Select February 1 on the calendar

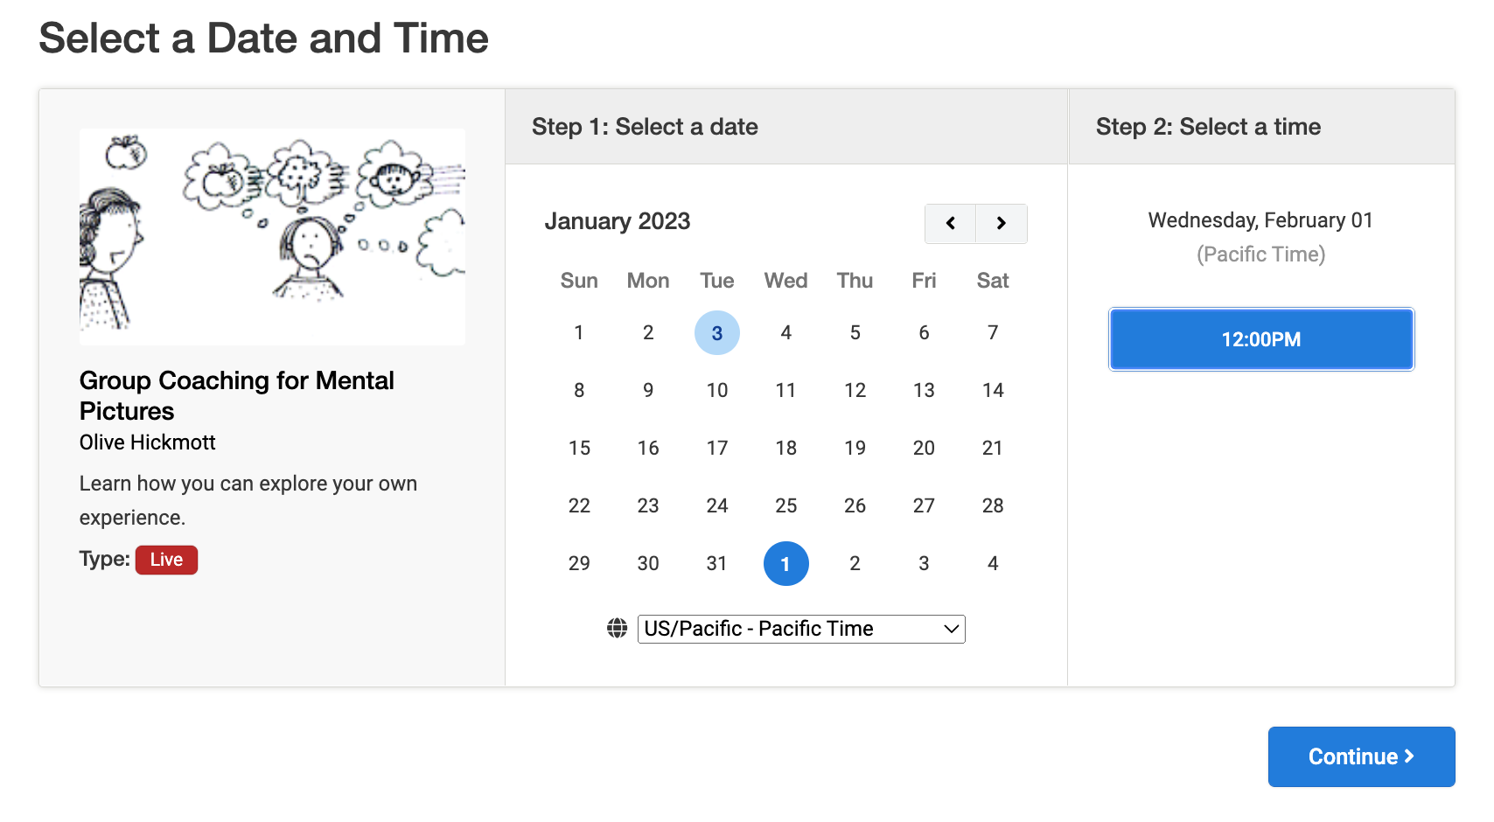(785, 563)
